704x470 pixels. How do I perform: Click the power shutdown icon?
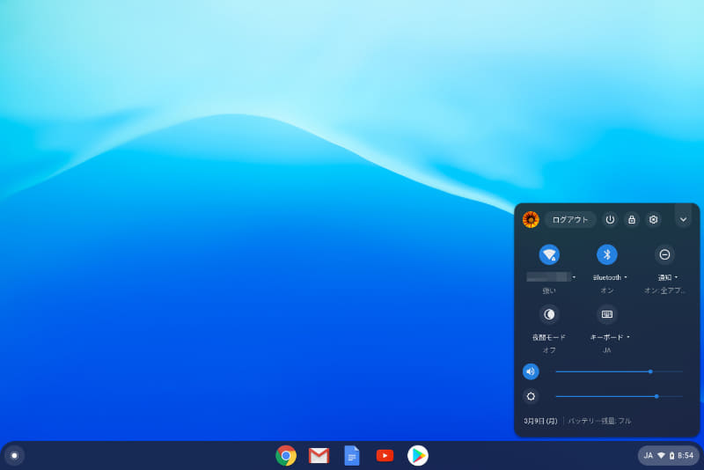(x=610, y=219)
